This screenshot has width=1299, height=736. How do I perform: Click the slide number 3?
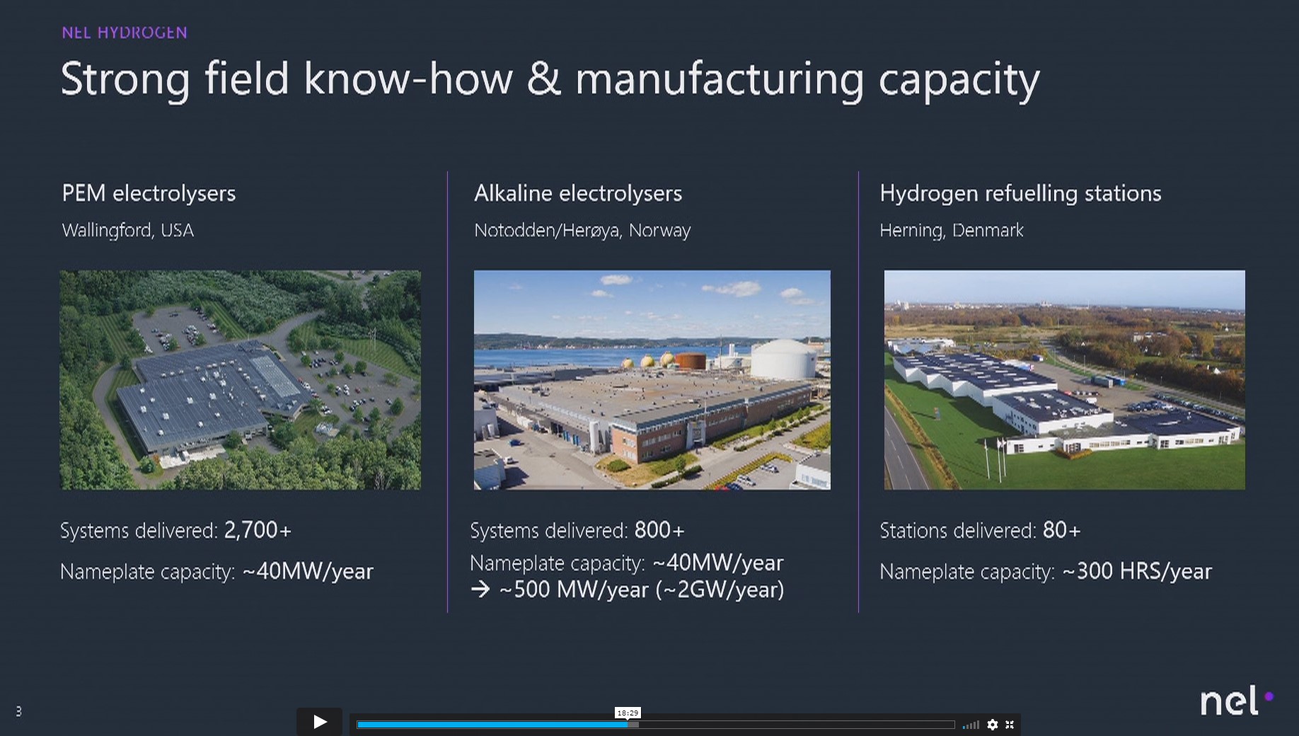[18, 711]
